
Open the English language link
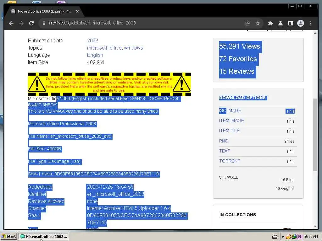pos(95,55)
